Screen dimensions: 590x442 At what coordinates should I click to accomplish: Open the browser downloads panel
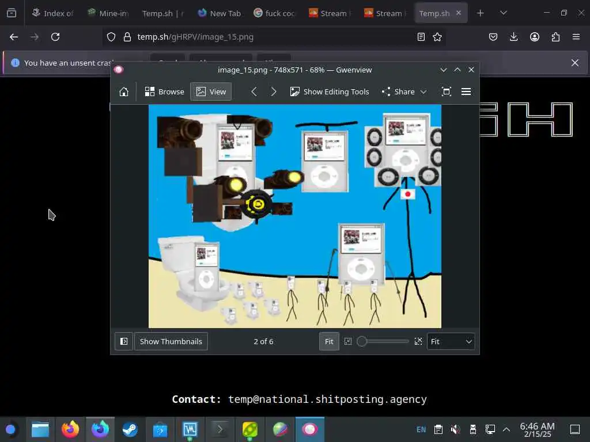(513, 37)
